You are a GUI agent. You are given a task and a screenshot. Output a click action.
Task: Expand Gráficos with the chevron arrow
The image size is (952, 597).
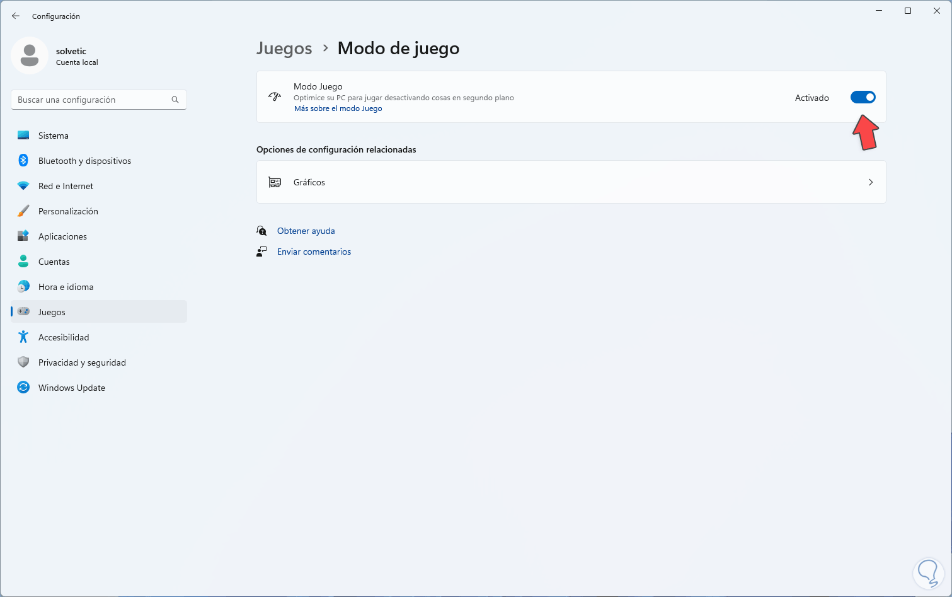pyautogui.click(x=871, y=182)
